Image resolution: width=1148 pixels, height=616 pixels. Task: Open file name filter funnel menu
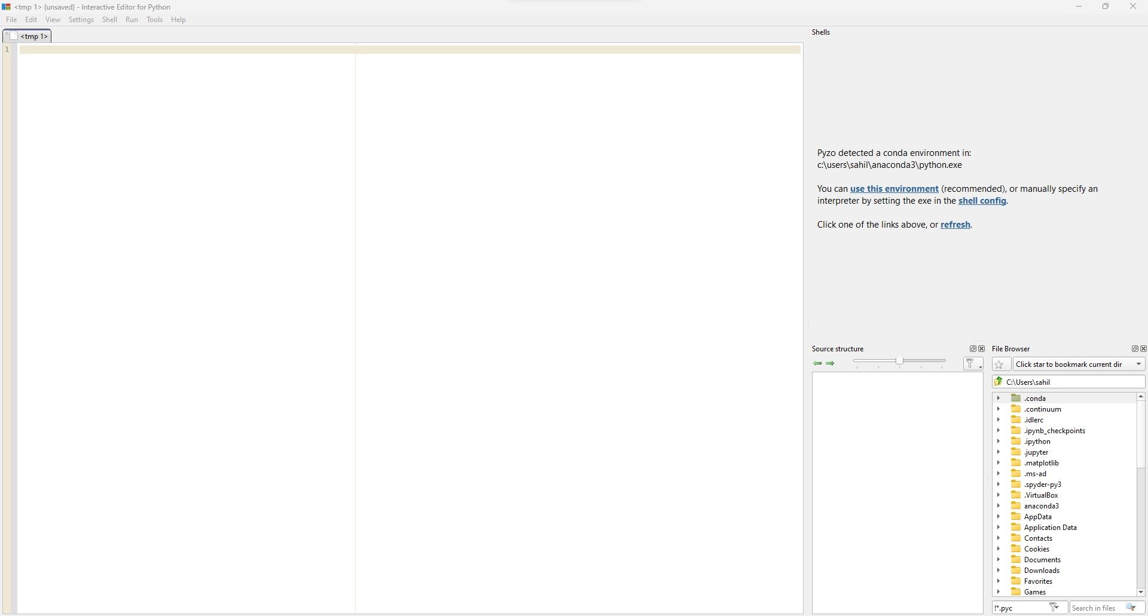click(x=1054, y=608)
